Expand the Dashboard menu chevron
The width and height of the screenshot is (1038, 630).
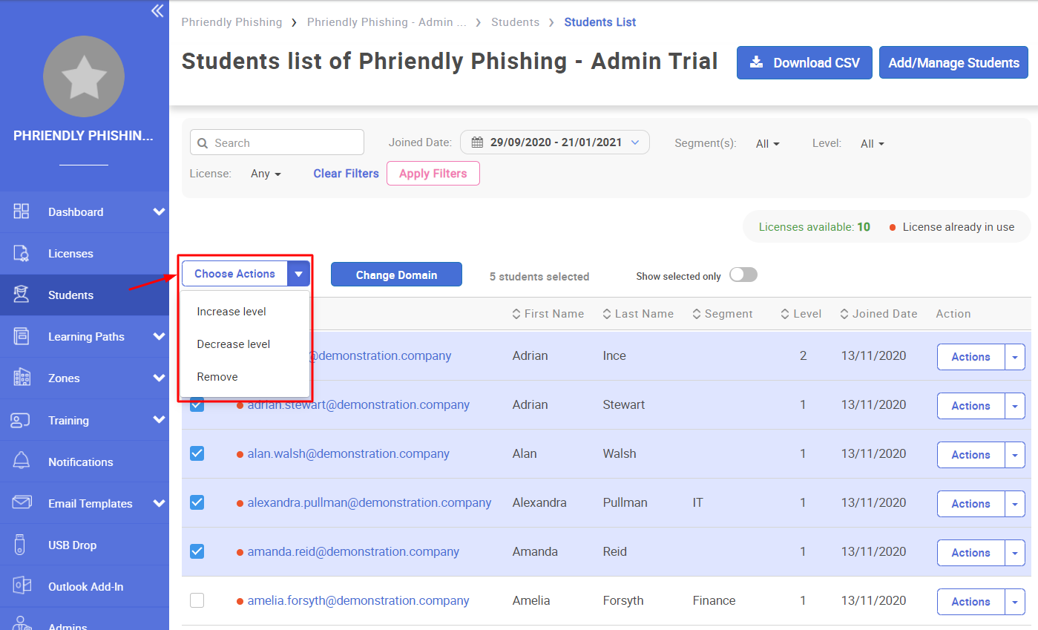159,211
